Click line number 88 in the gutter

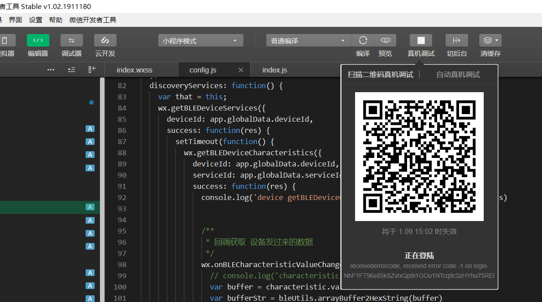(122, 153)
